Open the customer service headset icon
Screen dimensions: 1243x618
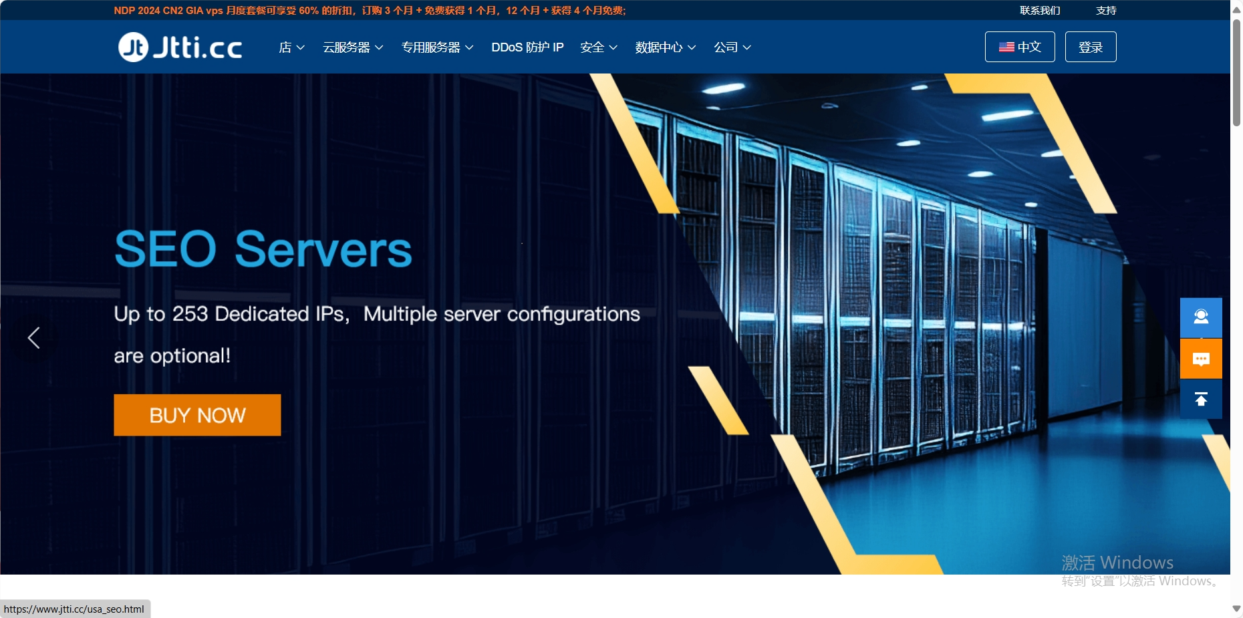(x=1200, y=317)
